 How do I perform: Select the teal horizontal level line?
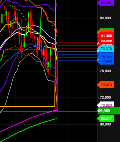pyautogui.click(x=77, y=51)
